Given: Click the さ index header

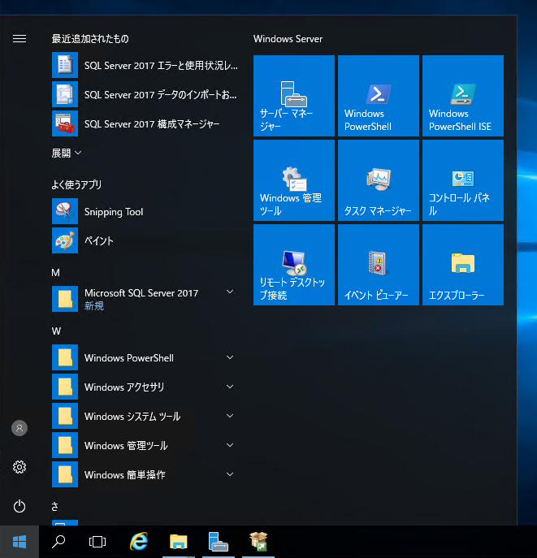Looking at the screenshot, I should [54, 506].
